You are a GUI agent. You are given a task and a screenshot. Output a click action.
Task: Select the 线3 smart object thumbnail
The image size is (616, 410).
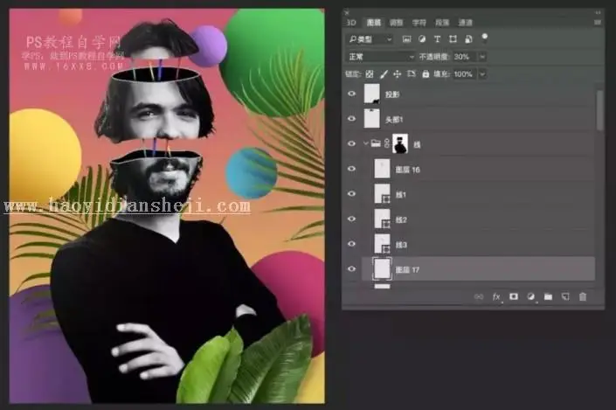(x=382, y=244)
